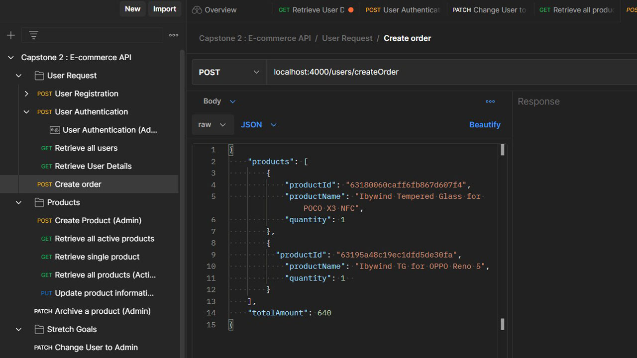Click the User Request folder icon
637x358 pixels.
[39, 76]
